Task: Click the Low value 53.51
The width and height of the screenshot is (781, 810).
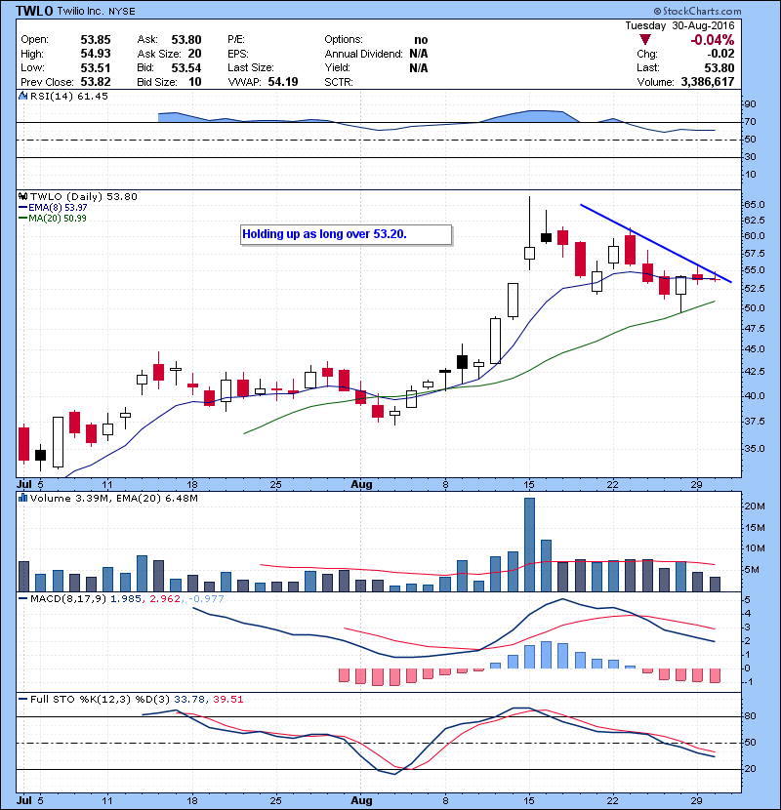Action: (x=96, y=67)
